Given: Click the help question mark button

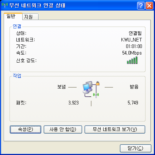Looking at the screenshot, I should pyautogui.click(x=141, y=5).
